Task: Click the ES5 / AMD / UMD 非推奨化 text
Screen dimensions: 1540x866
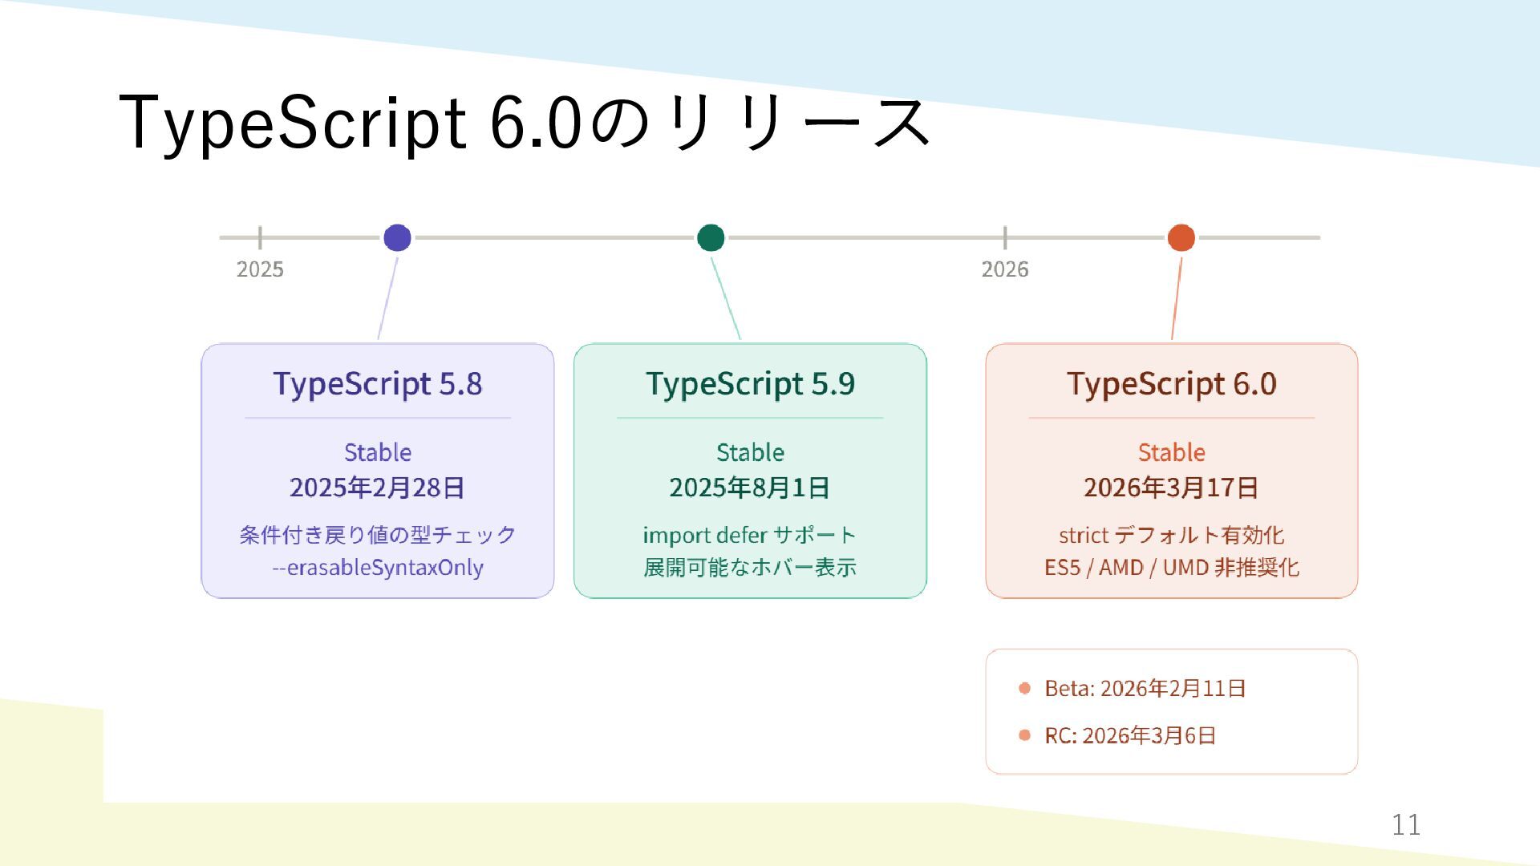Action: pyautogui.click(x=1171, y=568)
